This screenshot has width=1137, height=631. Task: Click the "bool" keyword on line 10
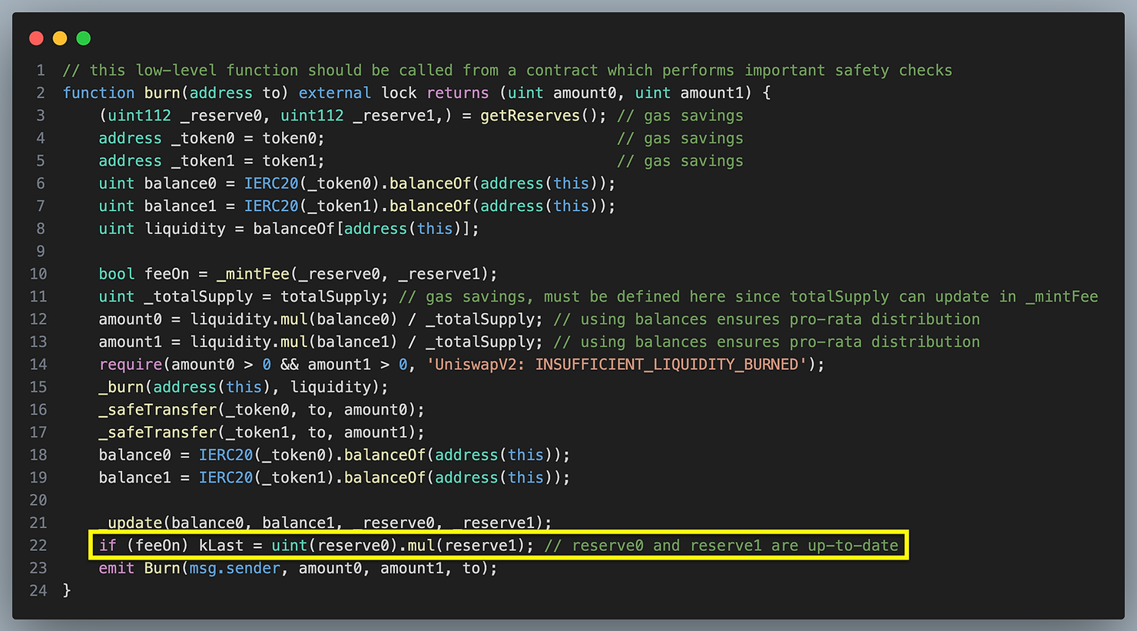pos(116,274)
